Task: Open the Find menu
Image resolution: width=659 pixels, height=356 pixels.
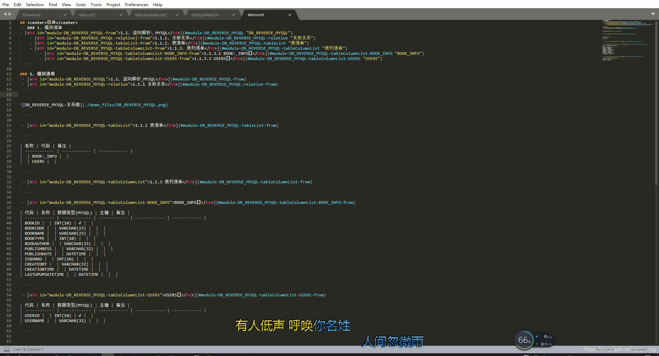Action: [53, 4]
